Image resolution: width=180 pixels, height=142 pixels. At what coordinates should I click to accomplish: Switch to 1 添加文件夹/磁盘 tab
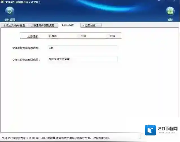click(x=14, y=25)
